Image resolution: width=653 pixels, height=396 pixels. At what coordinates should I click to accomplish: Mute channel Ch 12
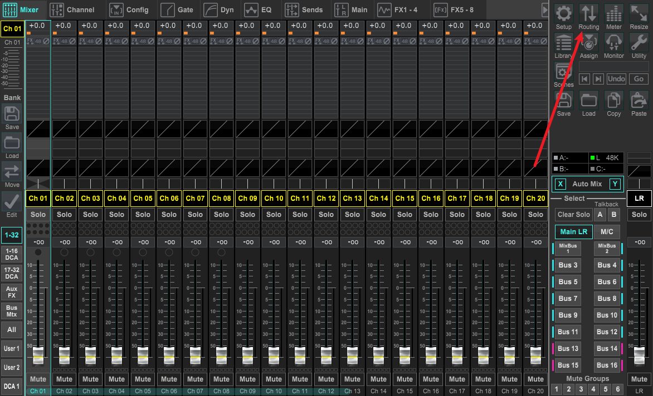coord(326,379)
